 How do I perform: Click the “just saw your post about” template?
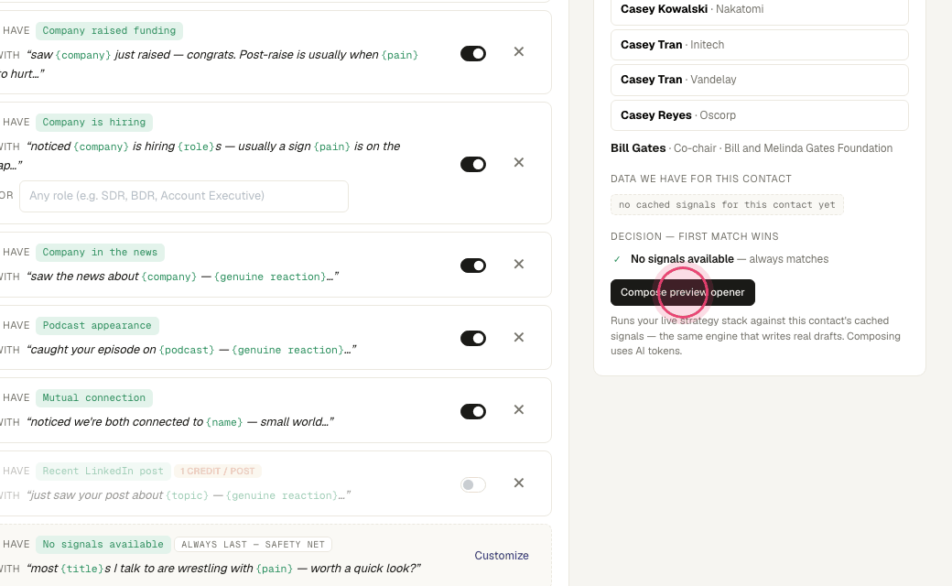click(189, 495)
